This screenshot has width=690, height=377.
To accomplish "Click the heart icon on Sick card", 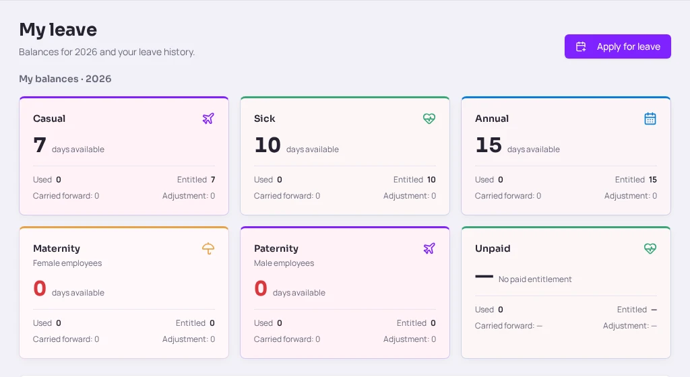I will [429, 118].
